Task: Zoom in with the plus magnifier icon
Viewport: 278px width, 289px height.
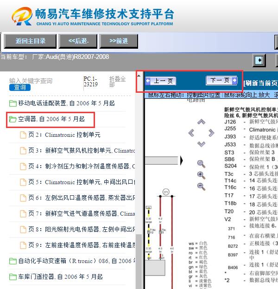Action: 201,175
